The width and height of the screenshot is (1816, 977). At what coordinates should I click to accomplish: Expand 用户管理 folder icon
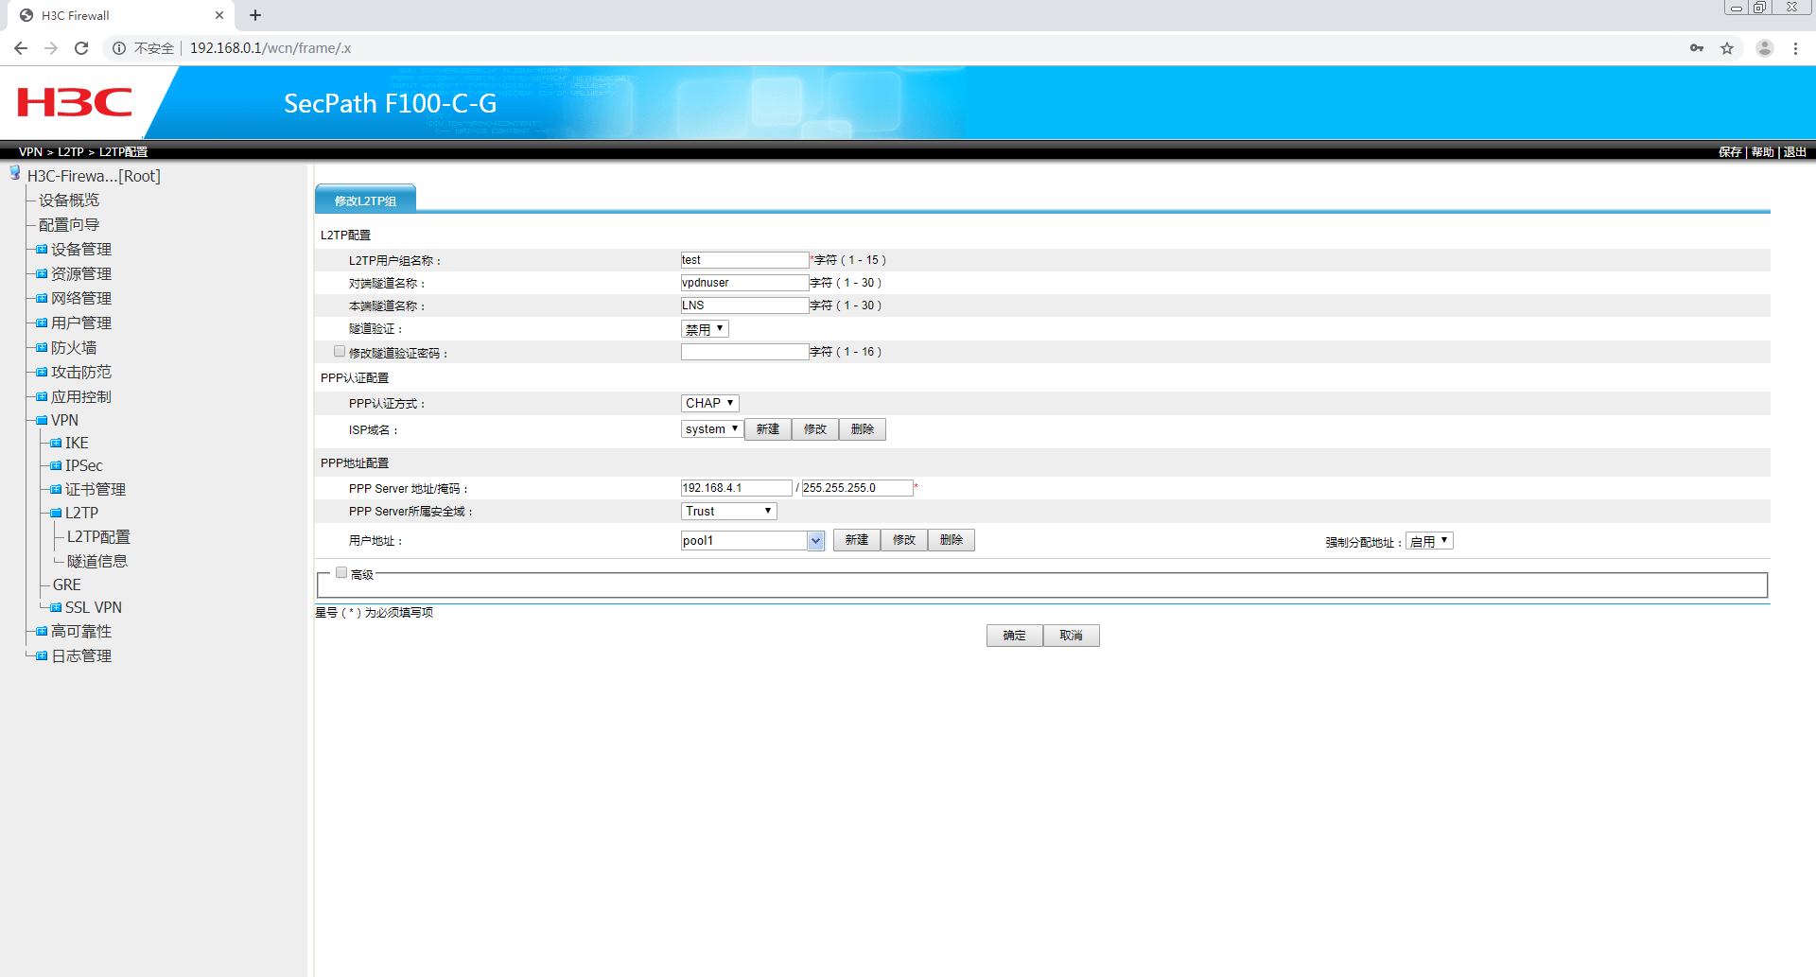(42, 323)
